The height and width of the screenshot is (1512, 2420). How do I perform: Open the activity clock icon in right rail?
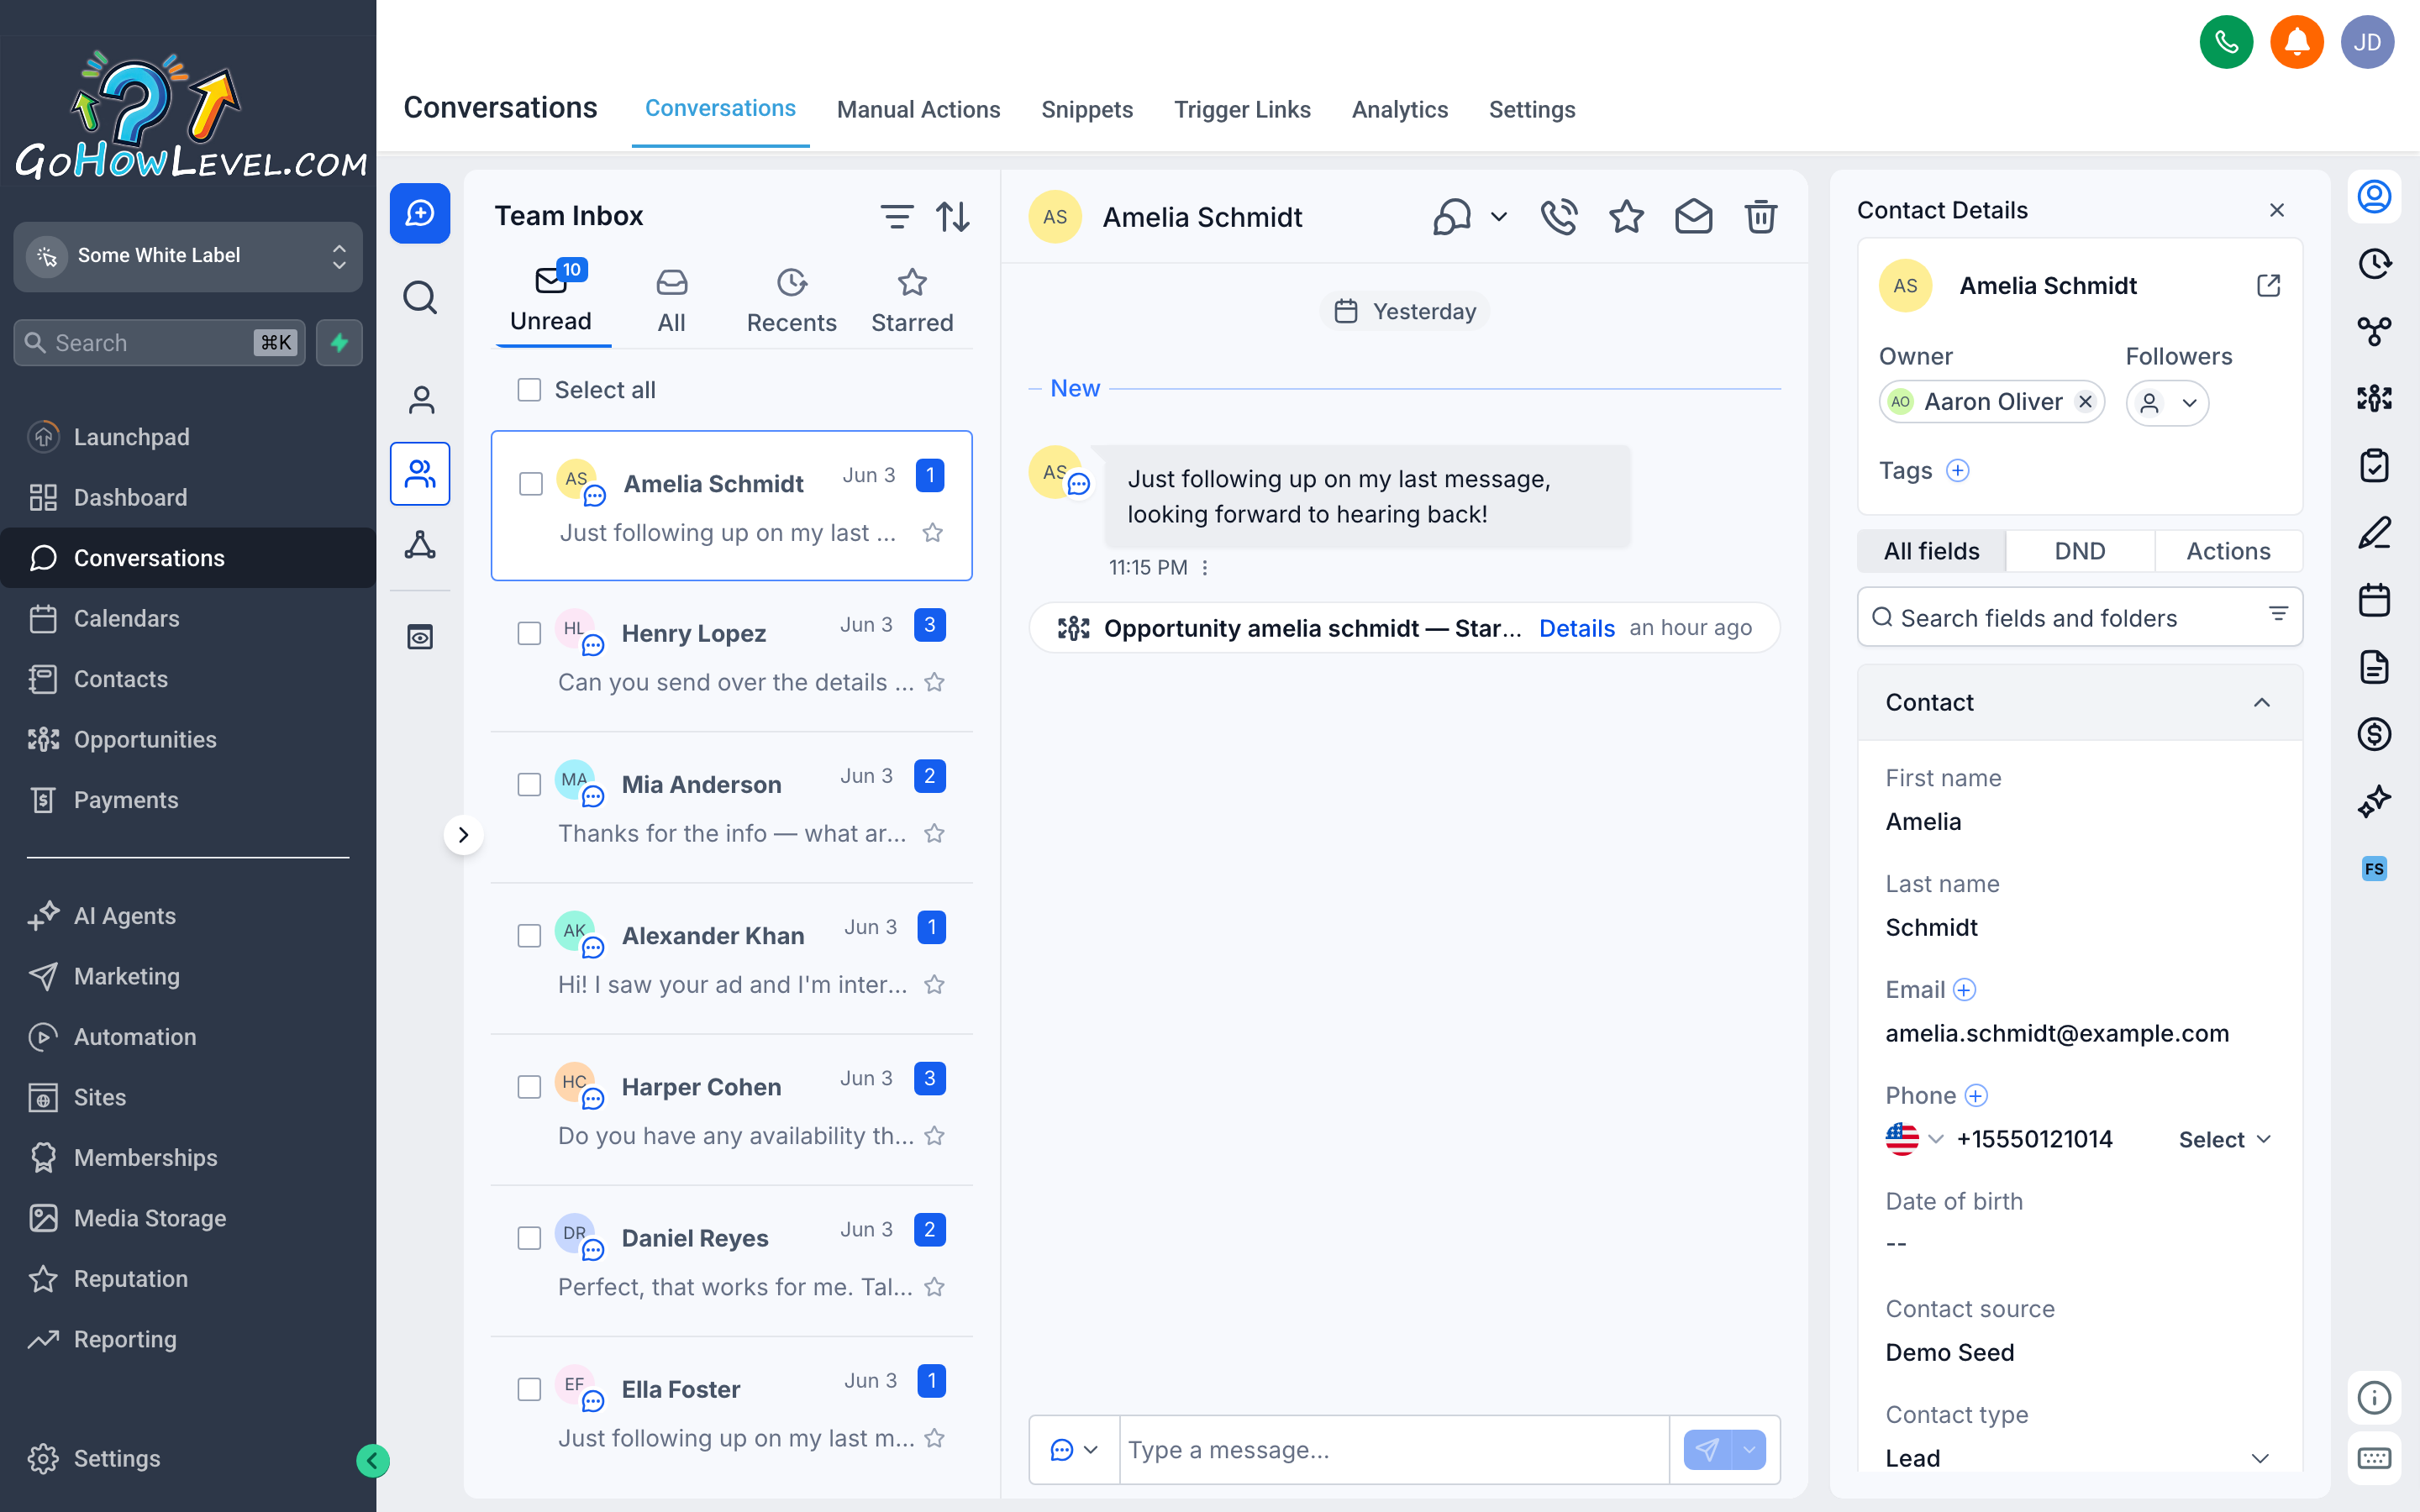click(x=2374, y=263)
